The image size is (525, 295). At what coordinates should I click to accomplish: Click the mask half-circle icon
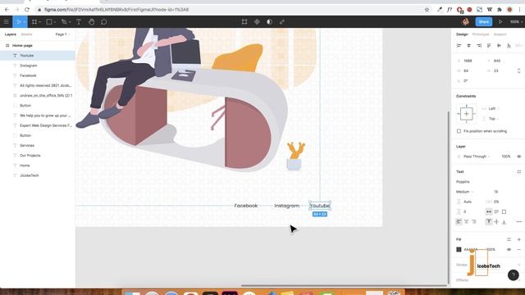click(270, 22)
